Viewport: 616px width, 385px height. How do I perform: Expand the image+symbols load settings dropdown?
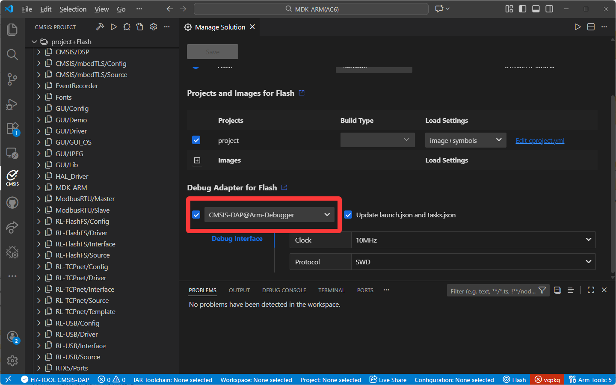[465, 140]
